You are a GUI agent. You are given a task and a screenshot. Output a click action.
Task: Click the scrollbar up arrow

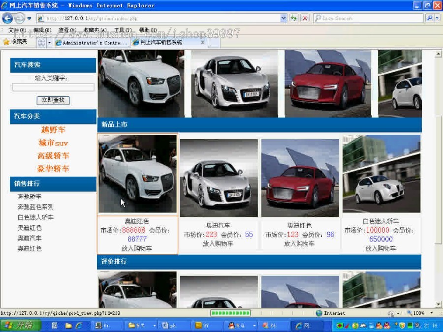tap(438, 53)
